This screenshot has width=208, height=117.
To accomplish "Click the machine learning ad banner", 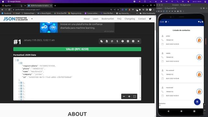I will click(77, 27).
